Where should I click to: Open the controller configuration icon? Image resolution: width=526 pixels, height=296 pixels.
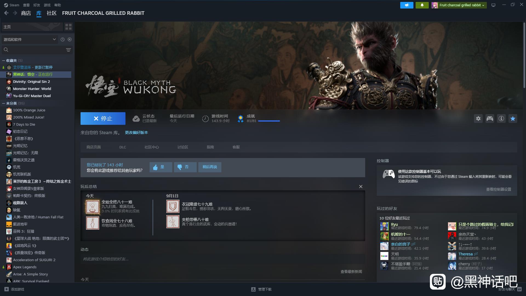(490, 119)
